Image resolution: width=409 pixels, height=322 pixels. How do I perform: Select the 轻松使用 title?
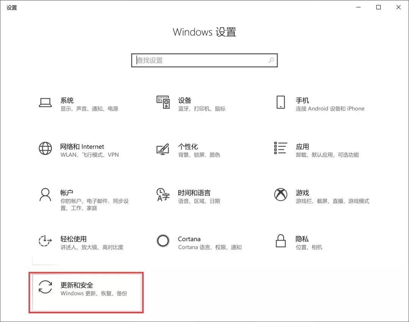pos(73,239)
